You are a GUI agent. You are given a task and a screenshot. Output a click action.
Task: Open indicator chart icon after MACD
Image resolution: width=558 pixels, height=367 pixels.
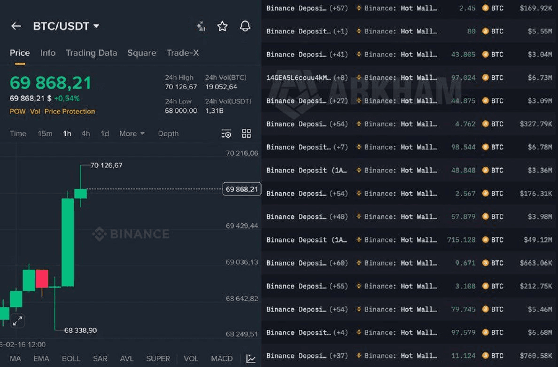tap(251, 359)
